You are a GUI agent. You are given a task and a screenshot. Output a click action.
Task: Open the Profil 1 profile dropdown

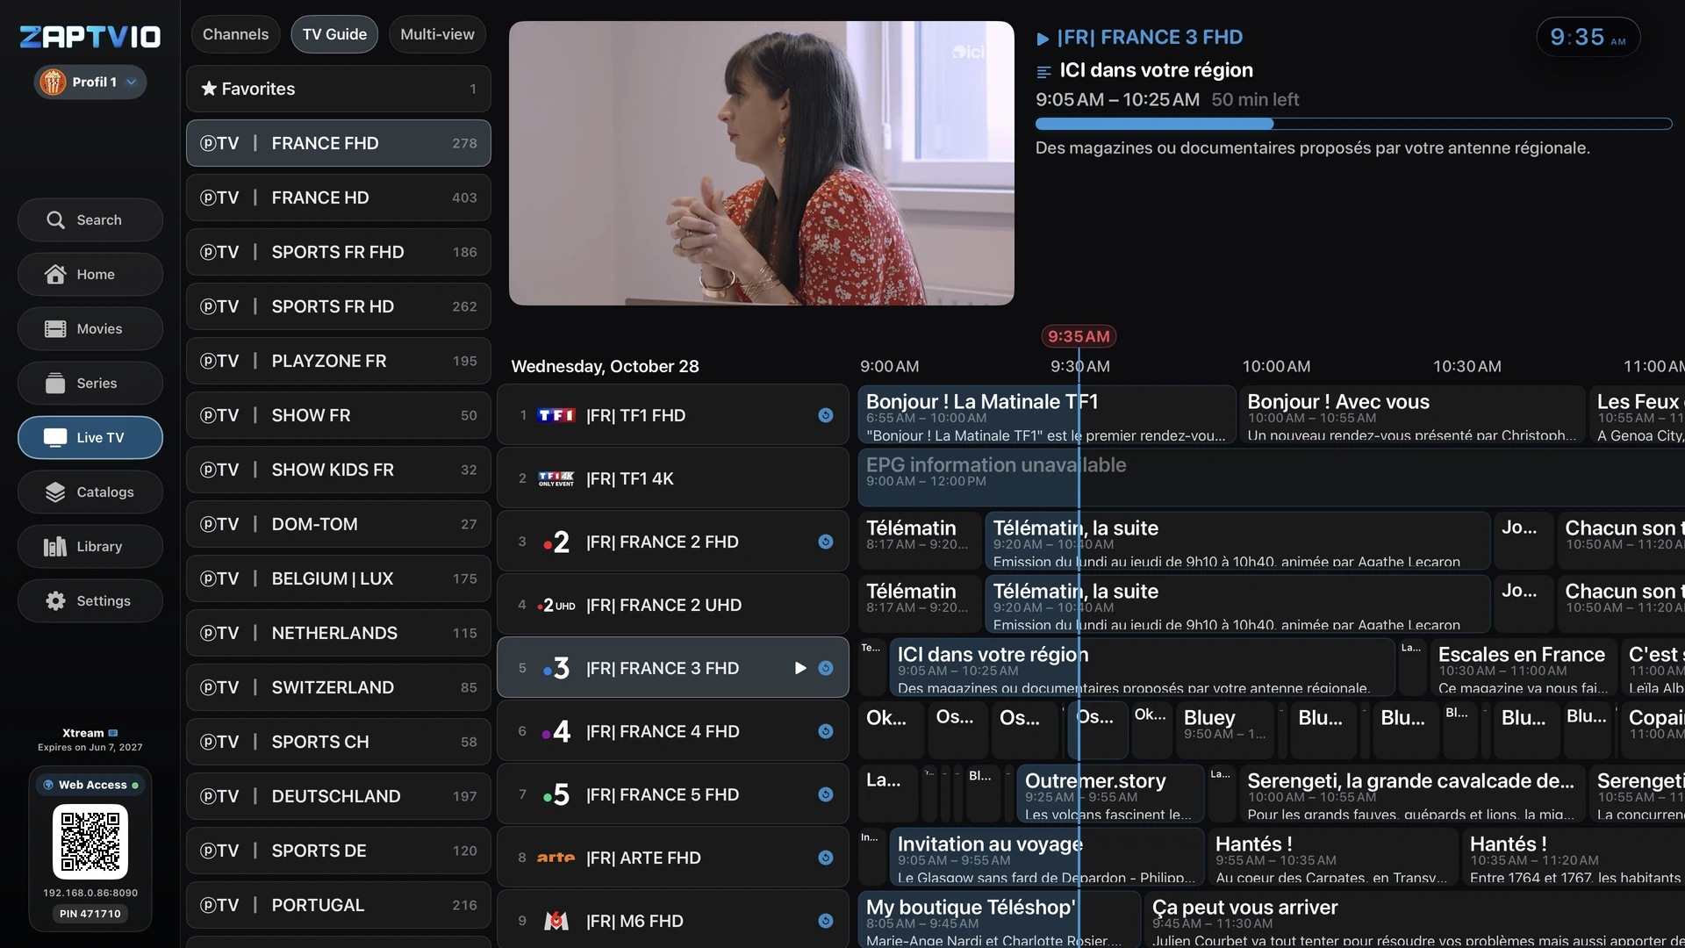point(90,82)
